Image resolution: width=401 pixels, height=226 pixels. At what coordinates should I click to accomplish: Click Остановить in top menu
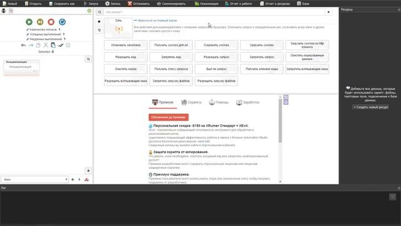[138, 4]
